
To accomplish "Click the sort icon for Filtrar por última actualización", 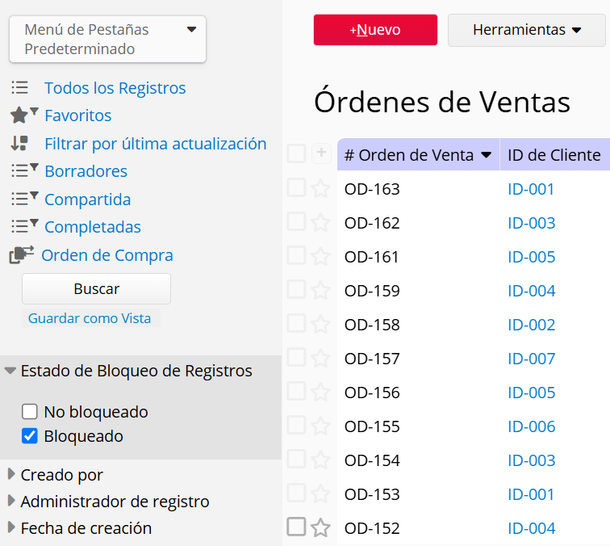I will click(20, 143).
